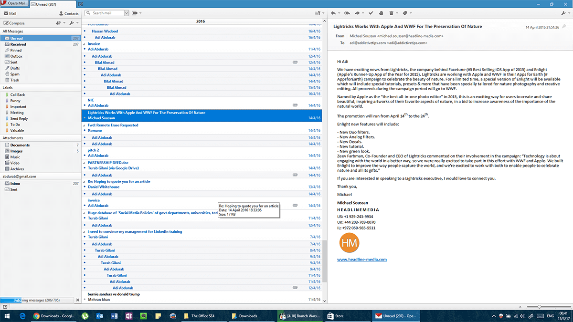Open the Opera Mail menu button
This screenshot has width=573, height=322.
click(x=14, y=3)
